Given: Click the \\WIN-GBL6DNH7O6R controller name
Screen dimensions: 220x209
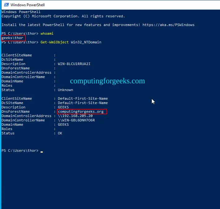Looking at the screenshot, I should tap(76, 120).
